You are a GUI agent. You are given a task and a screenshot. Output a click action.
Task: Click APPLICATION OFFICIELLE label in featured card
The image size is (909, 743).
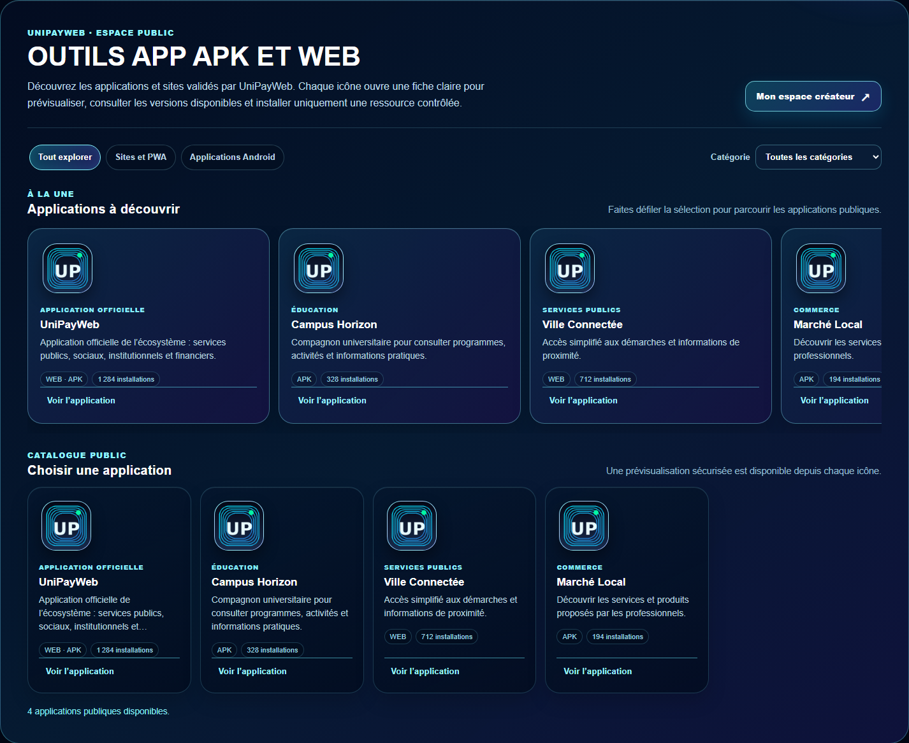pos(92,310)
